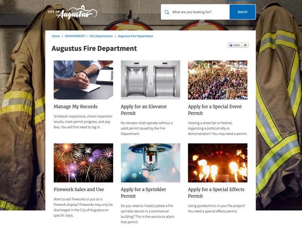Go to the GOVERNMENT breadcrumb

[x=75, y=36]
